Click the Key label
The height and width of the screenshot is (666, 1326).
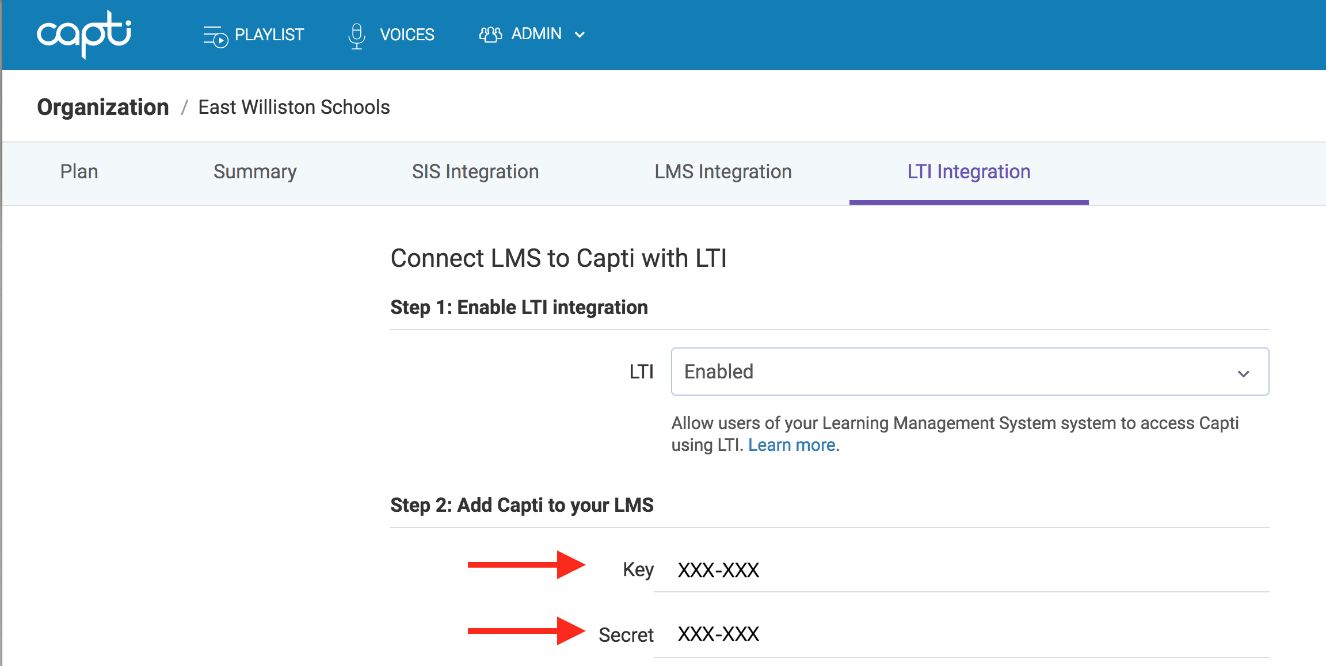(638, 570)
